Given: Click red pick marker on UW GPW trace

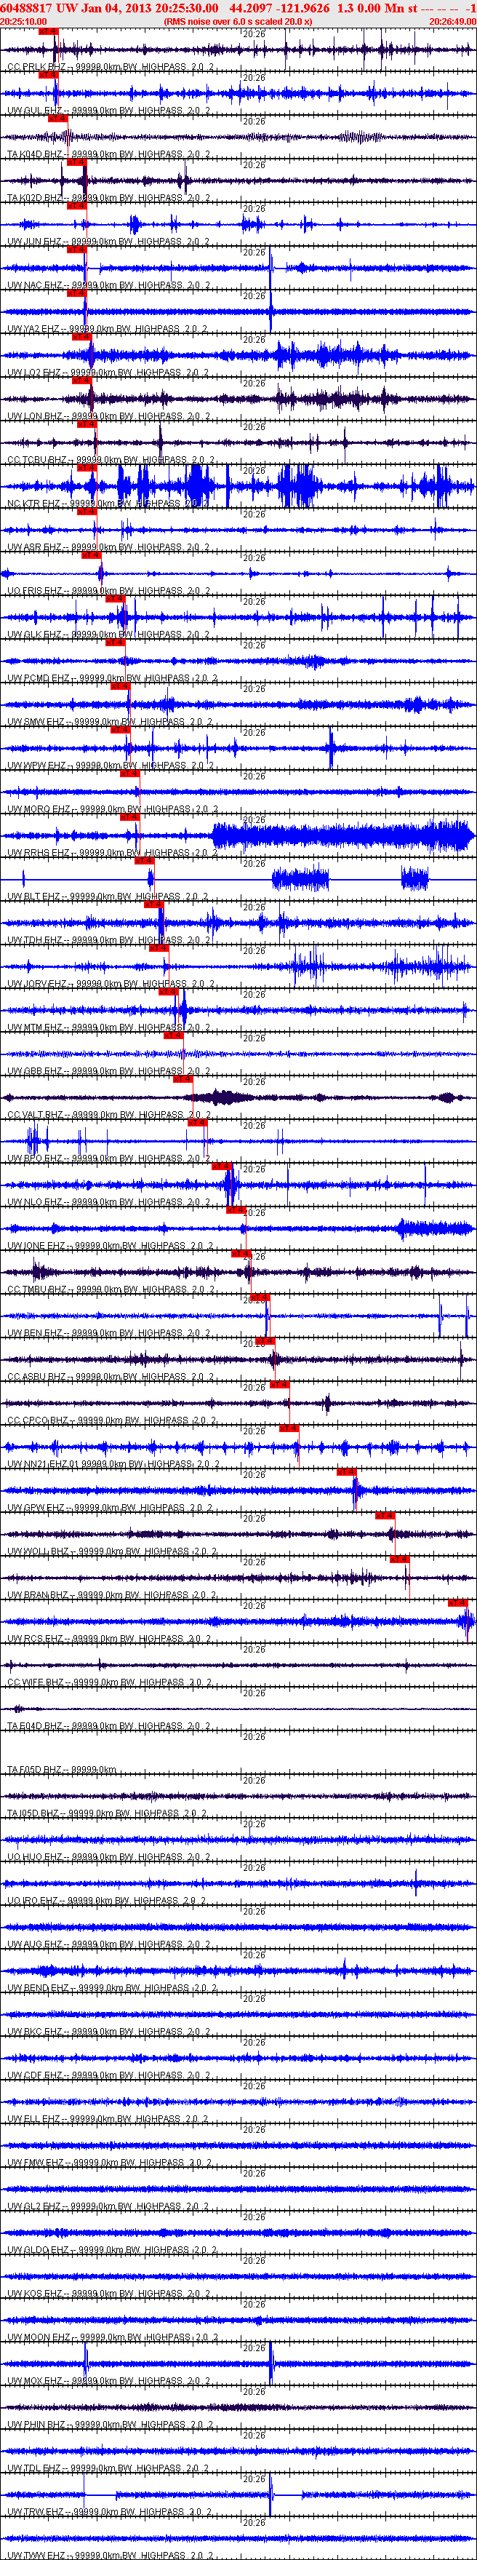Looking at the screenshot, I should [x=347, y=1474].
